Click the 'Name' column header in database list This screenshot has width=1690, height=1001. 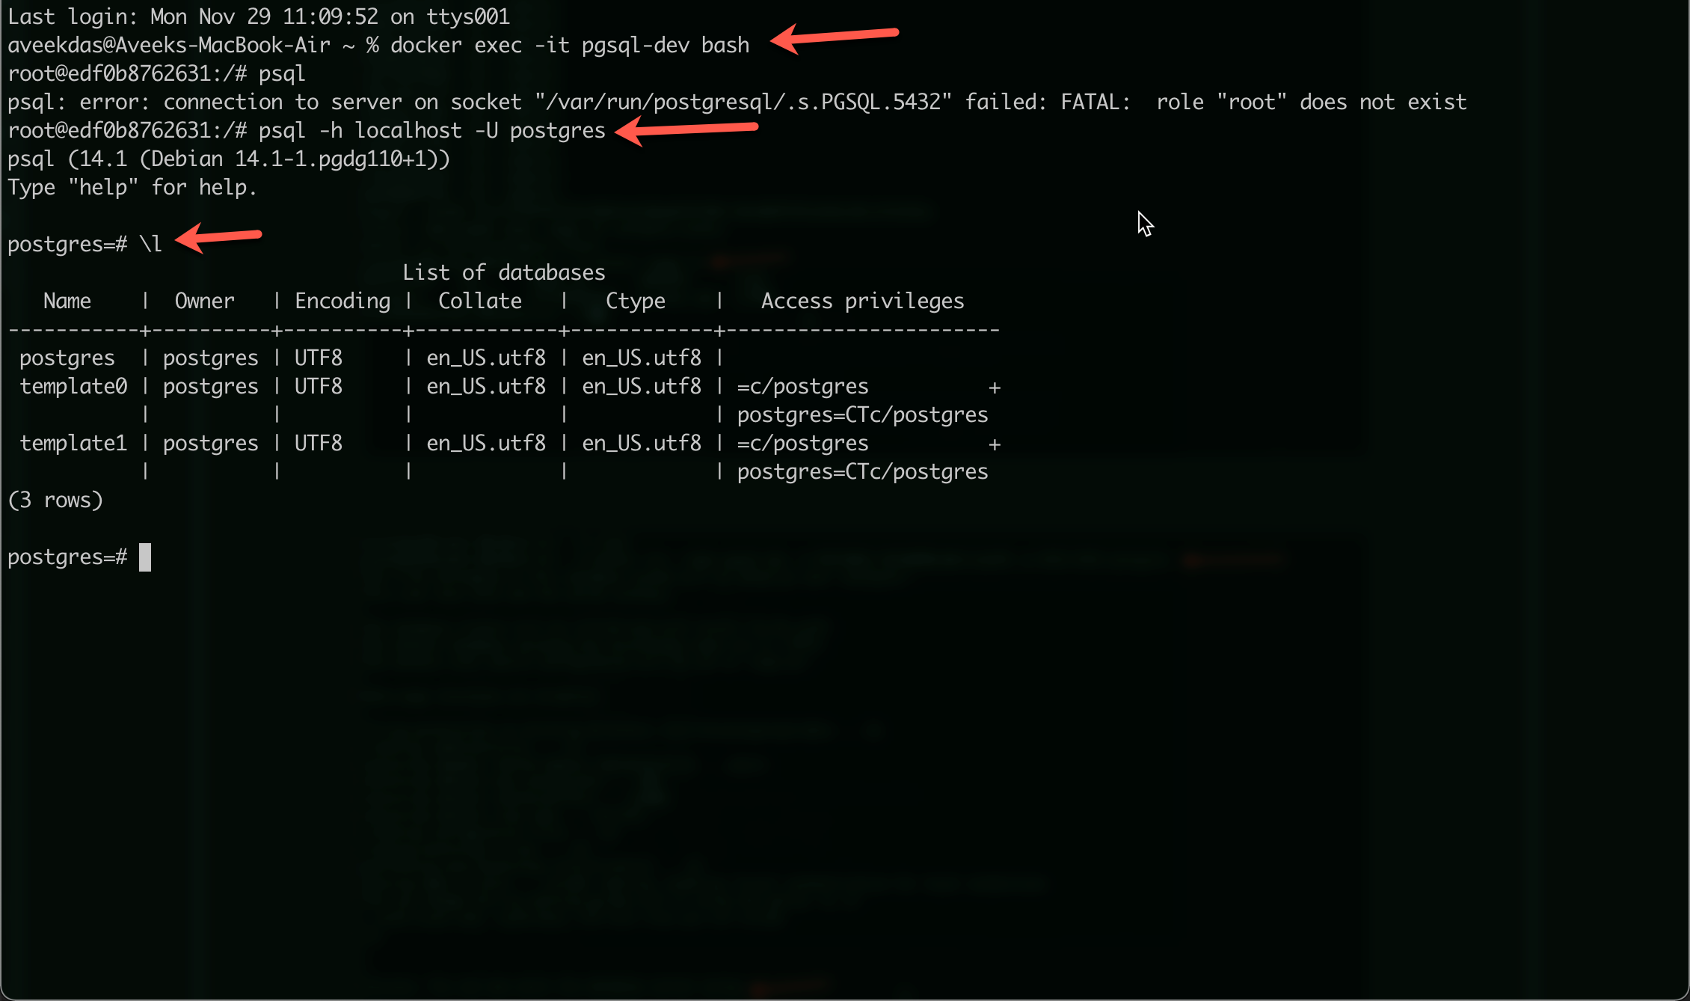[67, 300]
